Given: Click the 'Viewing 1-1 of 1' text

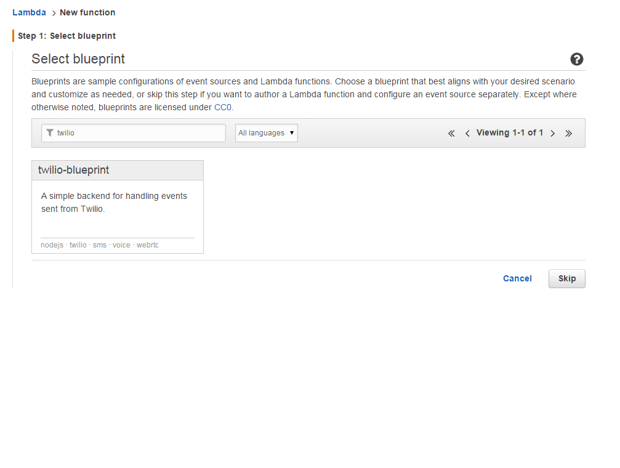Looking at the screenshot, I should 510,133.
